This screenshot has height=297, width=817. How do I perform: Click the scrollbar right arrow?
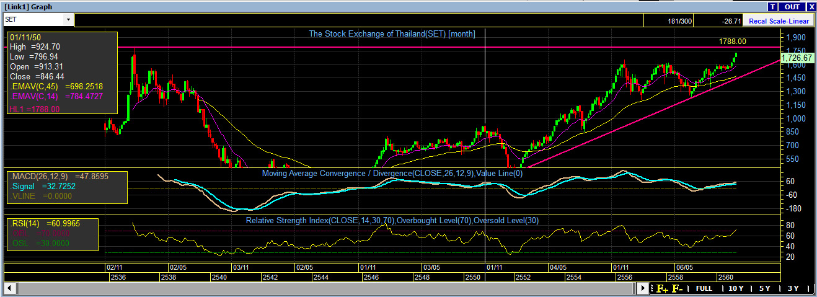(x=643, y=288)
